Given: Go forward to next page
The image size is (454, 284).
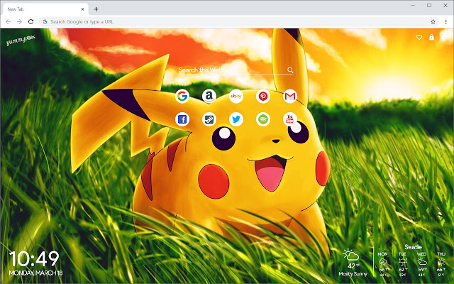Looking at the screenshot, I should (19, 22).
